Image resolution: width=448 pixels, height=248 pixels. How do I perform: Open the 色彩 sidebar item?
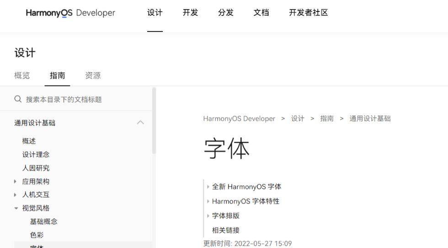click(x=37, y=235)
